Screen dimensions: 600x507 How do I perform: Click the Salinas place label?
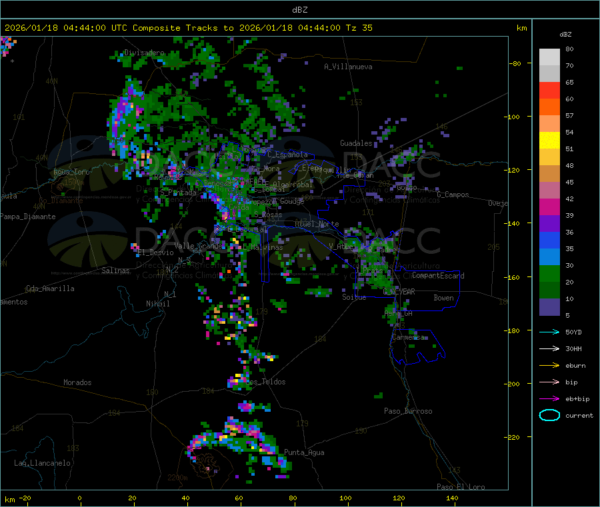tap(115, 270)
